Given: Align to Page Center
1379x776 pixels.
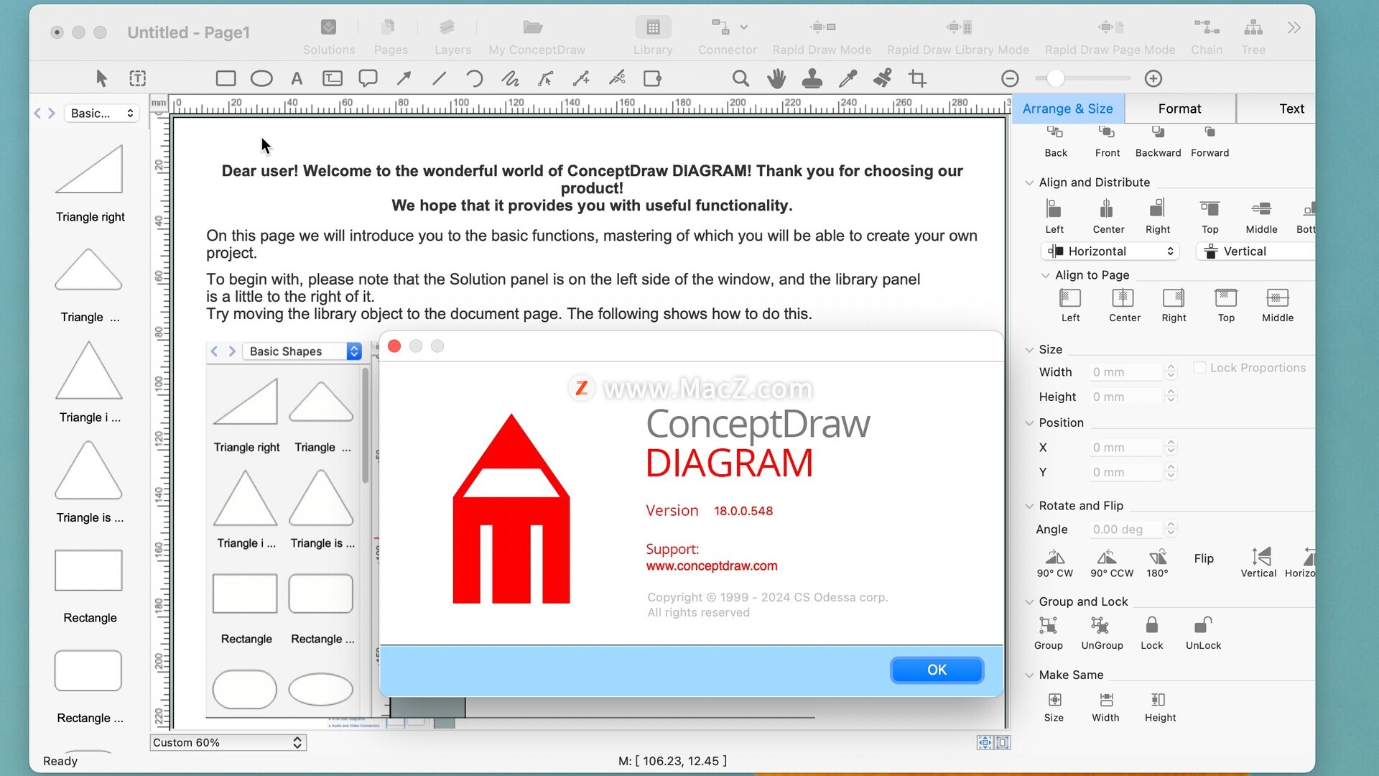Looking at the screenshot, I should coord(1124,305).
